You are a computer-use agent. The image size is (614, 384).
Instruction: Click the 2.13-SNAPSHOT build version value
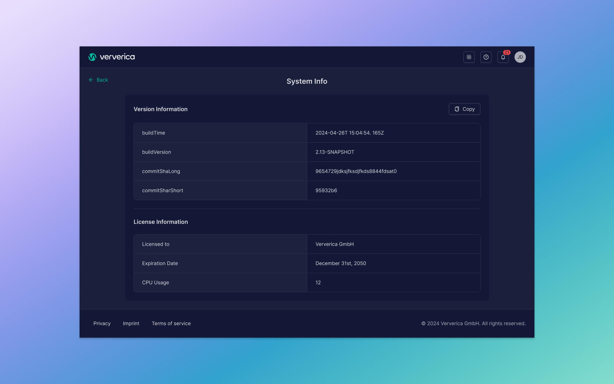point(334,152)
